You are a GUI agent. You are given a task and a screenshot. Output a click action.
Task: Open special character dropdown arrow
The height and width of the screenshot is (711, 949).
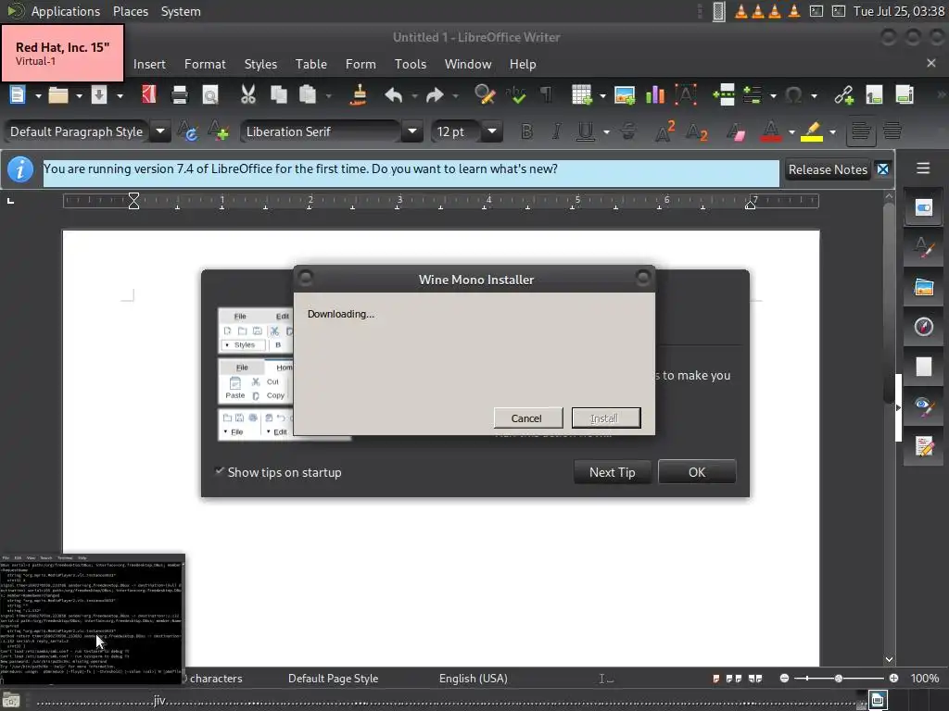coord(814,95)
